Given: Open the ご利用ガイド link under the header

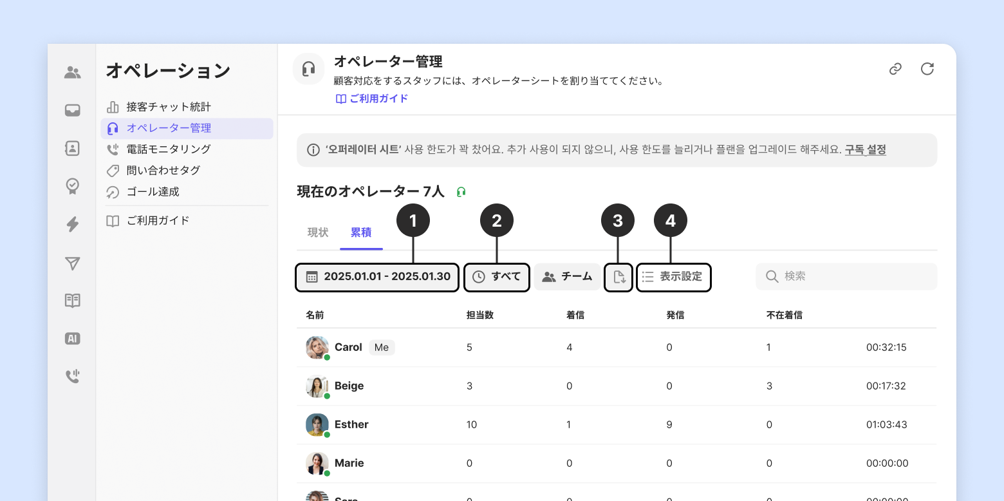Looking at the screenshot, I should coord(372,99).
